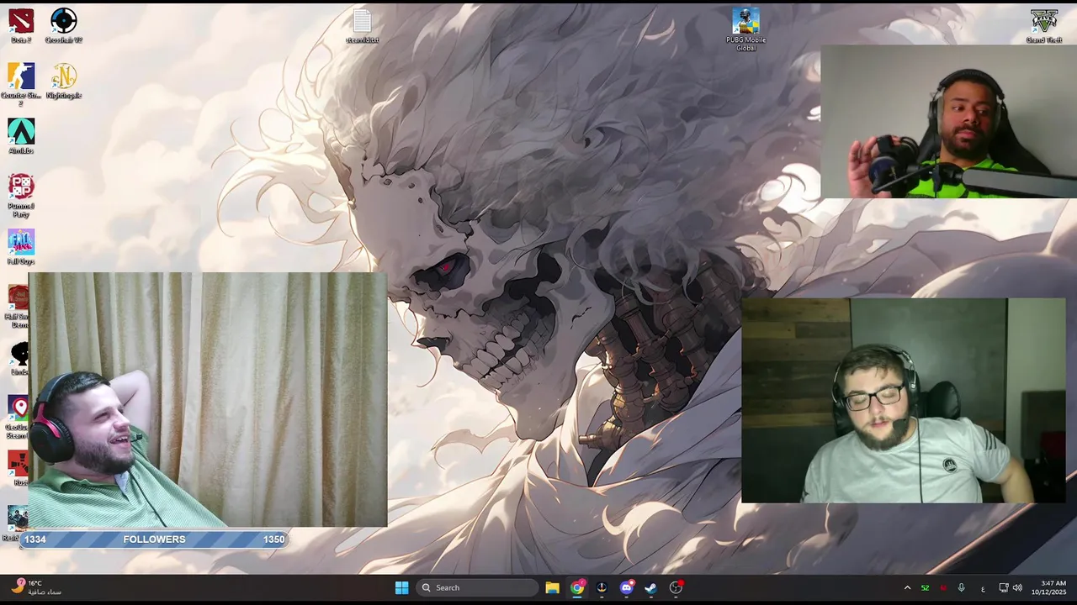Click the glasses-wearing streamer webcam overlay

click(903, 401)
